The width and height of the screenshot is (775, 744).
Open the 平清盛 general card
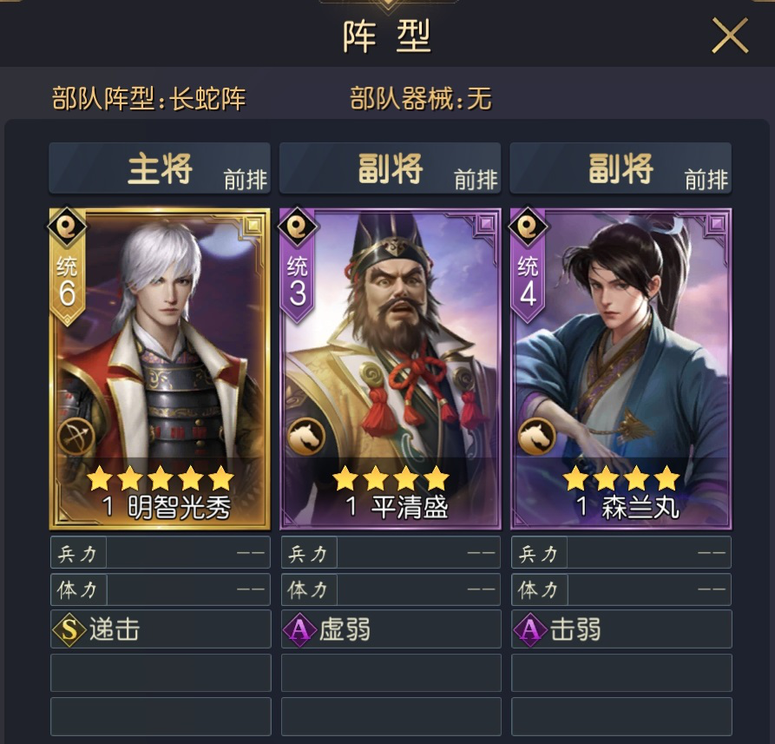pyautogui.click(x=390, y=368)
